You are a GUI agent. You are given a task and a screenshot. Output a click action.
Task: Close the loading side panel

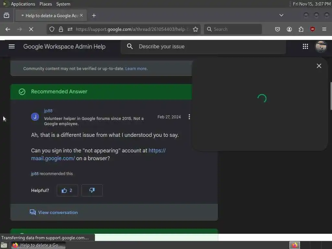(319, 66)
